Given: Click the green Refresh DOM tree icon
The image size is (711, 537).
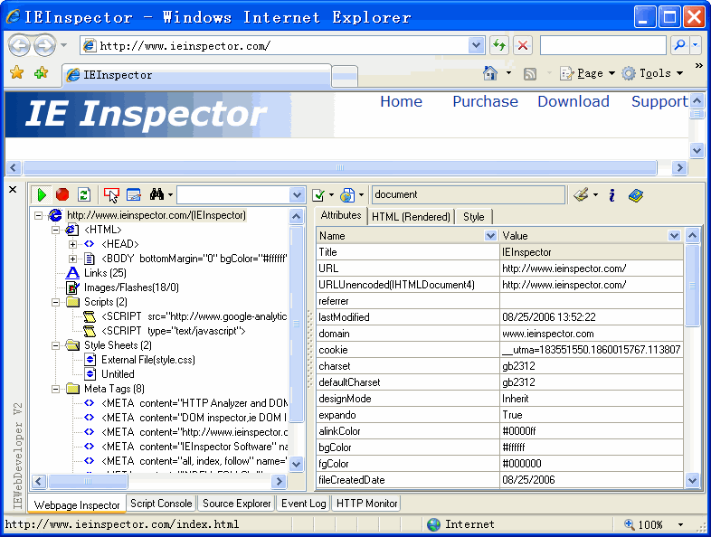Looking at the screenshot, I should click(84, 194).
